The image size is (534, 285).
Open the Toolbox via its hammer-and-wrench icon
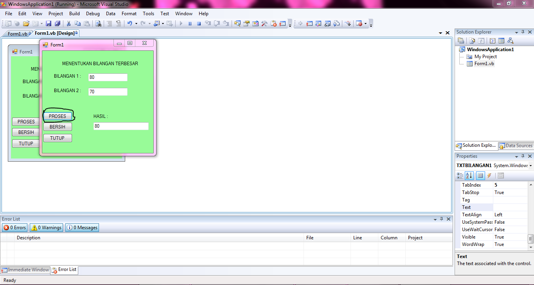coord(264,23)
